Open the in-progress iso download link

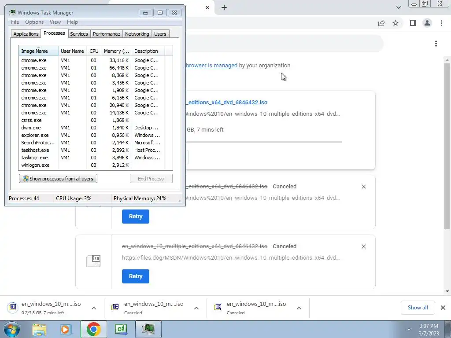[227, 102]
